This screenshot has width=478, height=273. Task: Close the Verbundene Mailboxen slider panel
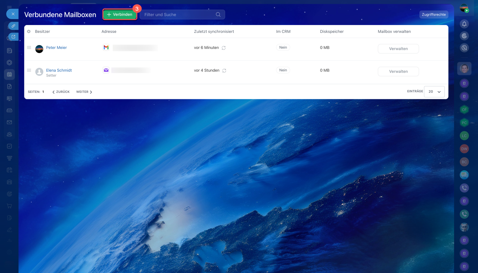point(12,14)
